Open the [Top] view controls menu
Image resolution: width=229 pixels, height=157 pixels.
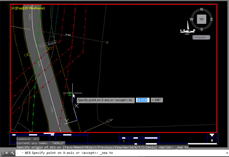[x=19, y=8]
